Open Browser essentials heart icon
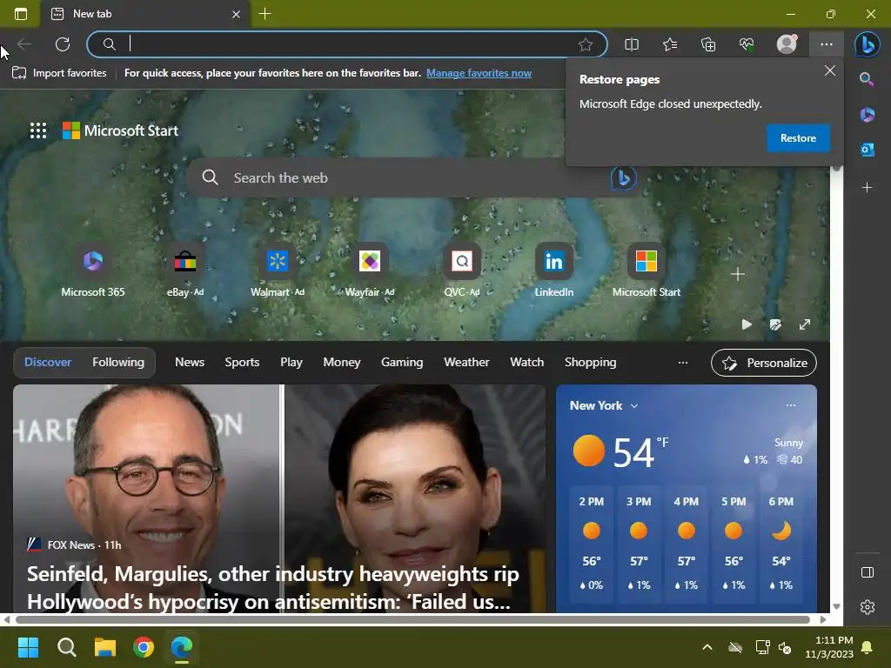 coord(746,44)
